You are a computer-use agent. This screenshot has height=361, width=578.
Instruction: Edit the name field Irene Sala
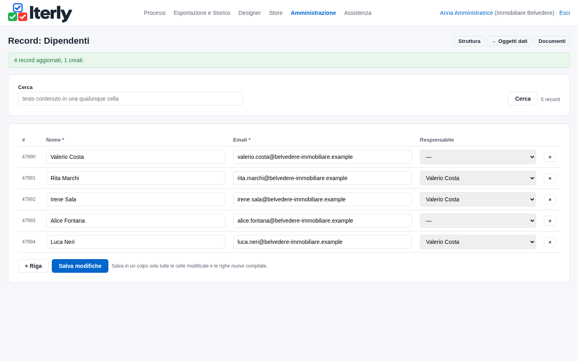(x=136, y=199)
